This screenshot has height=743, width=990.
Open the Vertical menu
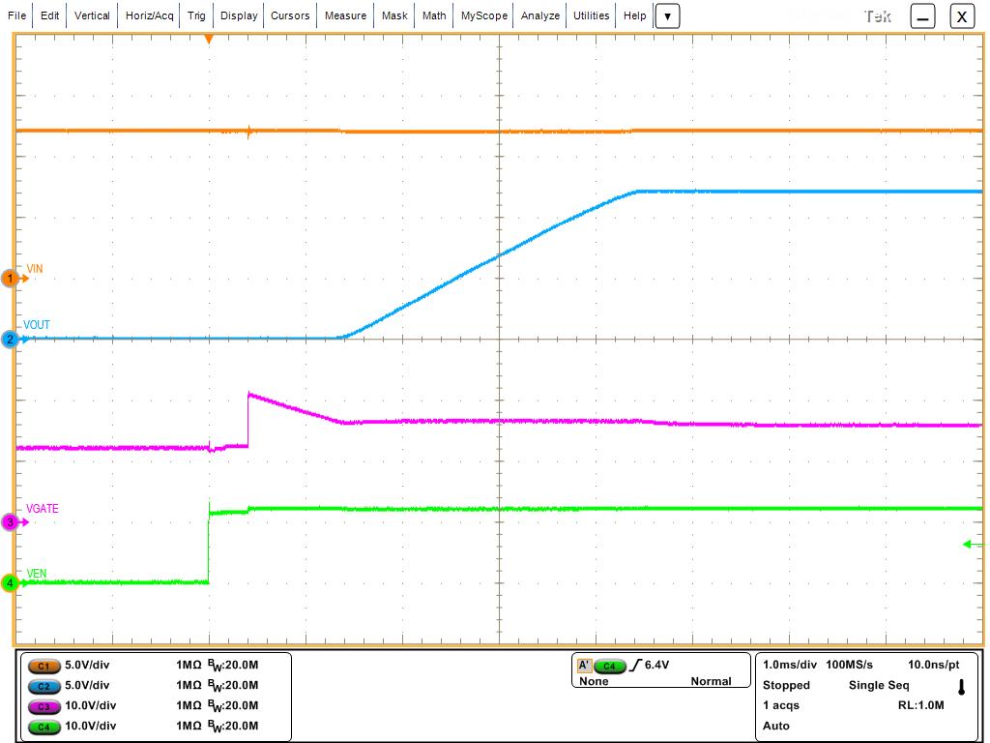pyautogui.click(x=92, y=15)
